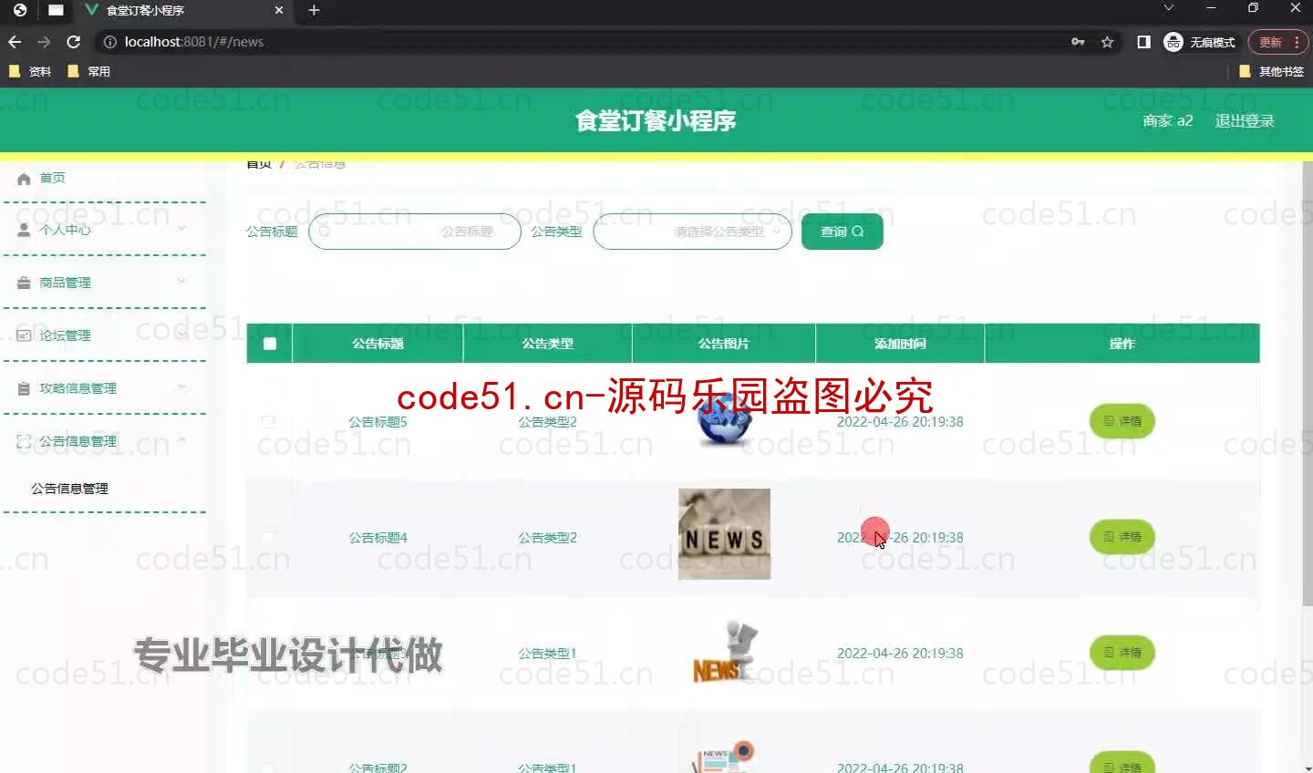Click 退出登录 to log out
This screenshot has width=1313, height=773.
(x=1245, y=120)
